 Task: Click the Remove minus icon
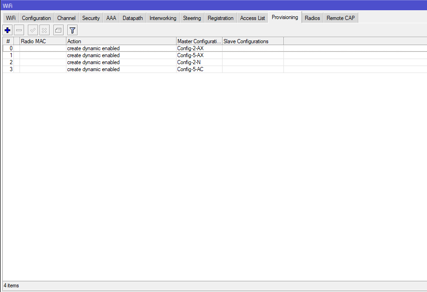(19, 30)
